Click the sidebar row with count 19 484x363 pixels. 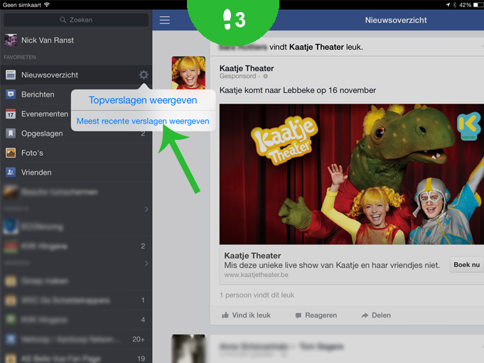pyautogui.click(x=76, y=358)
